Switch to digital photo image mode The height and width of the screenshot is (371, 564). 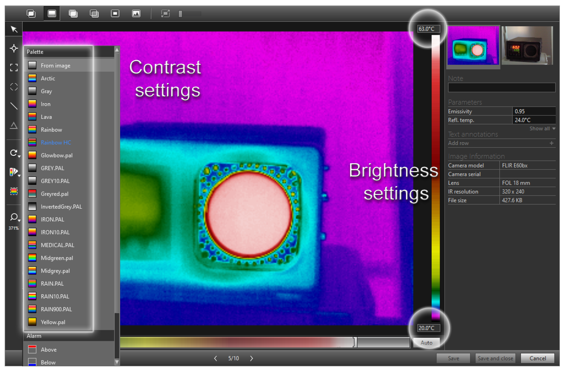(136, 14)
